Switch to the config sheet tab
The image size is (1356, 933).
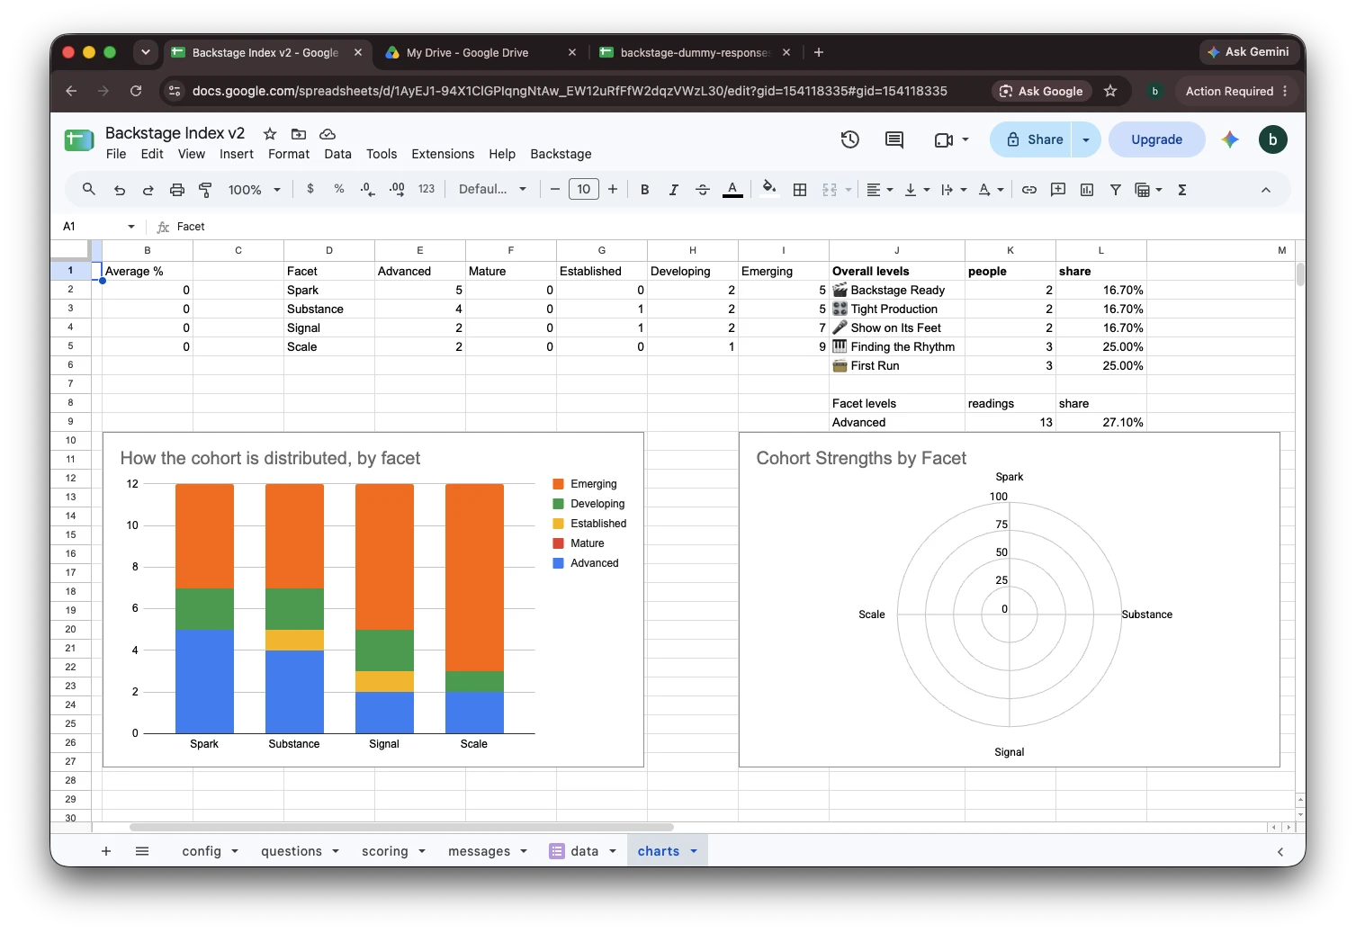[210, 851]
